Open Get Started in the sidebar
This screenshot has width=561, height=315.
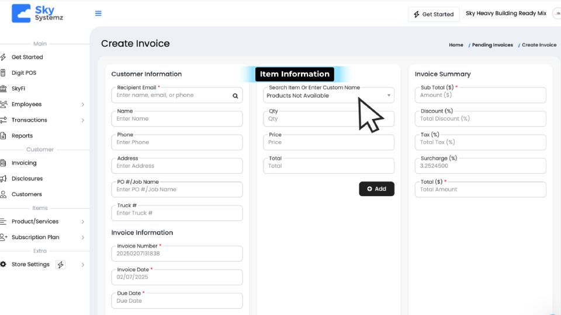click(27, 57)
